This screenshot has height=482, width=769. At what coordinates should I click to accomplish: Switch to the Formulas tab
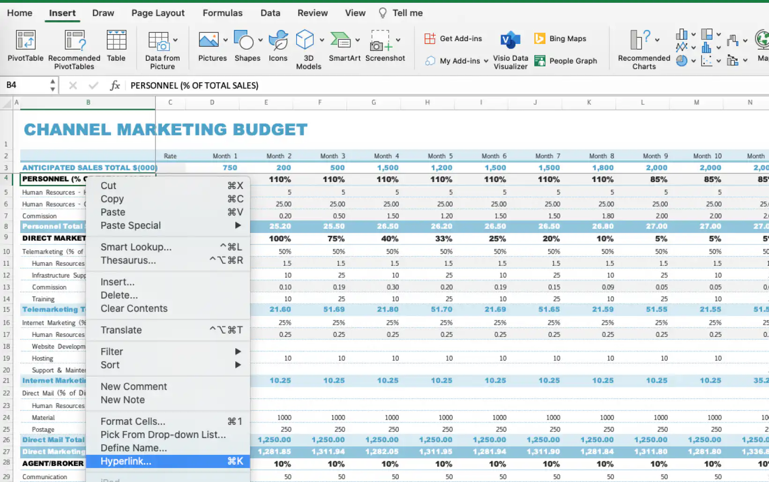click(x=223, y=13)
